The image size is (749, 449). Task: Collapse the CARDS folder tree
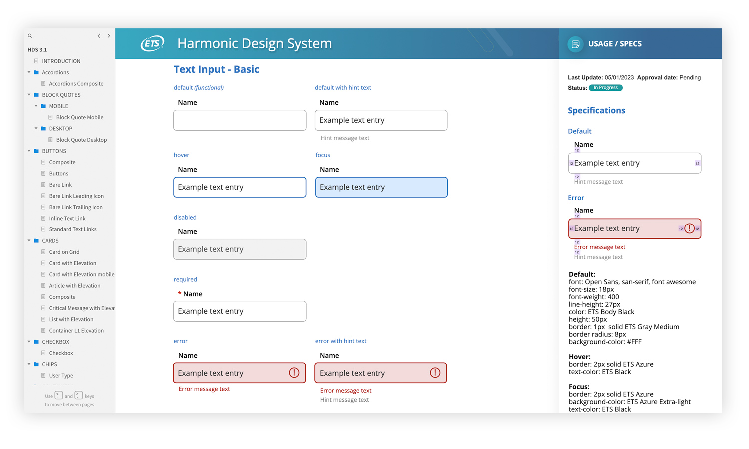point(29,240)
